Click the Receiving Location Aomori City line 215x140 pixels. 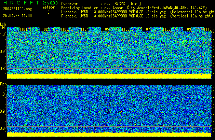(134, 8)
